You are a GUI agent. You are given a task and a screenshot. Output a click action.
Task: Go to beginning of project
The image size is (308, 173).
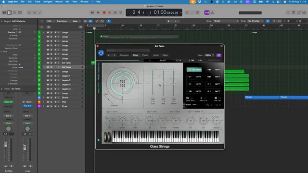[92, 12]
